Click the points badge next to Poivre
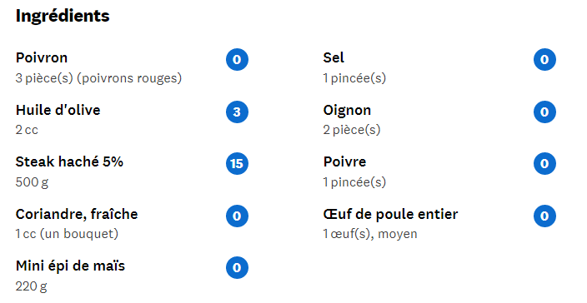The height and width of the screenshot is (303, 587). coord(544,164)
